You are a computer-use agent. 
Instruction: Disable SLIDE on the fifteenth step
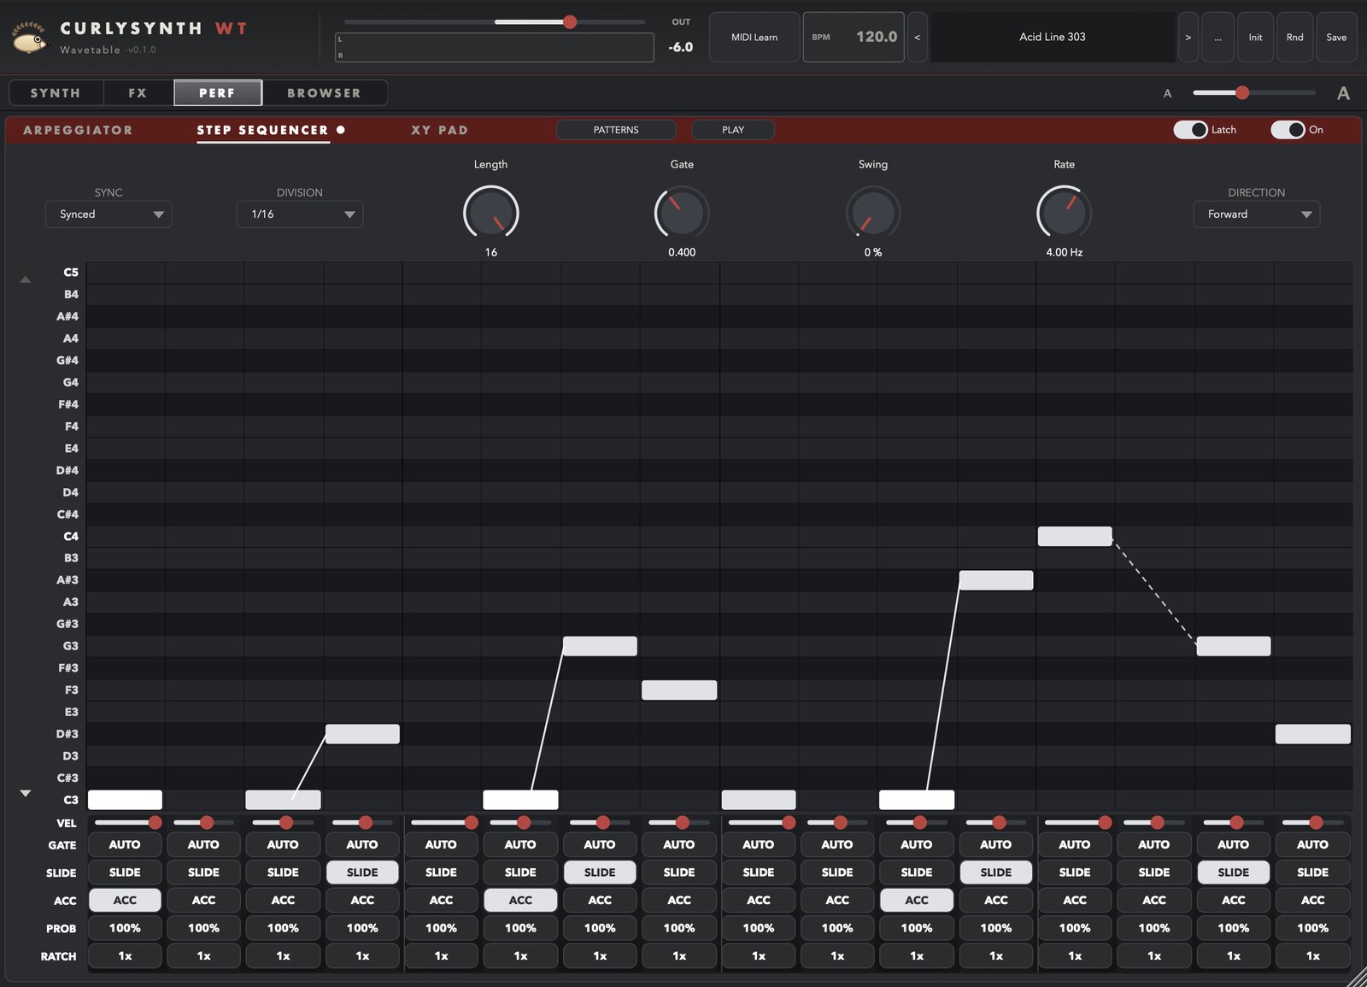[1234, 872]
